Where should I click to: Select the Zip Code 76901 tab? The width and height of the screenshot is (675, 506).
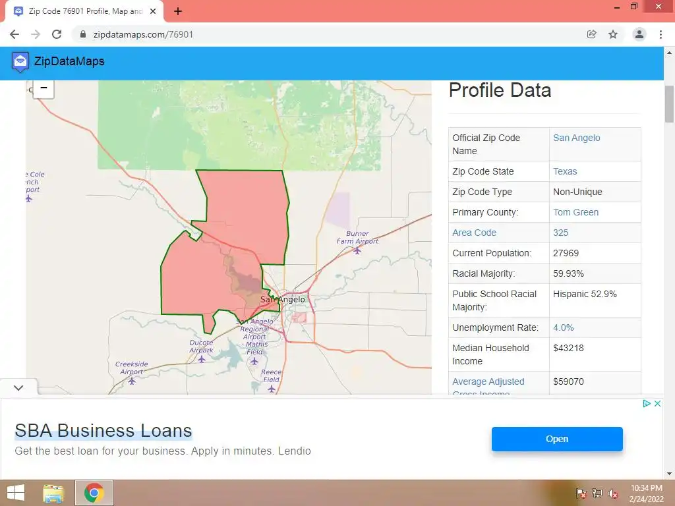click(x=85, y=11)
